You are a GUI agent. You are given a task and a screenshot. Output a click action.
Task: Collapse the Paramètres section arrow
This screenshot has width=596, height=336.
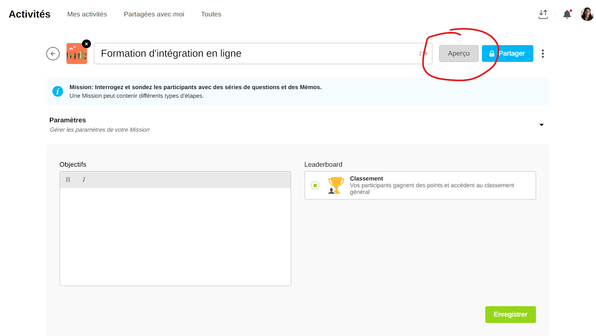(541, 125)
